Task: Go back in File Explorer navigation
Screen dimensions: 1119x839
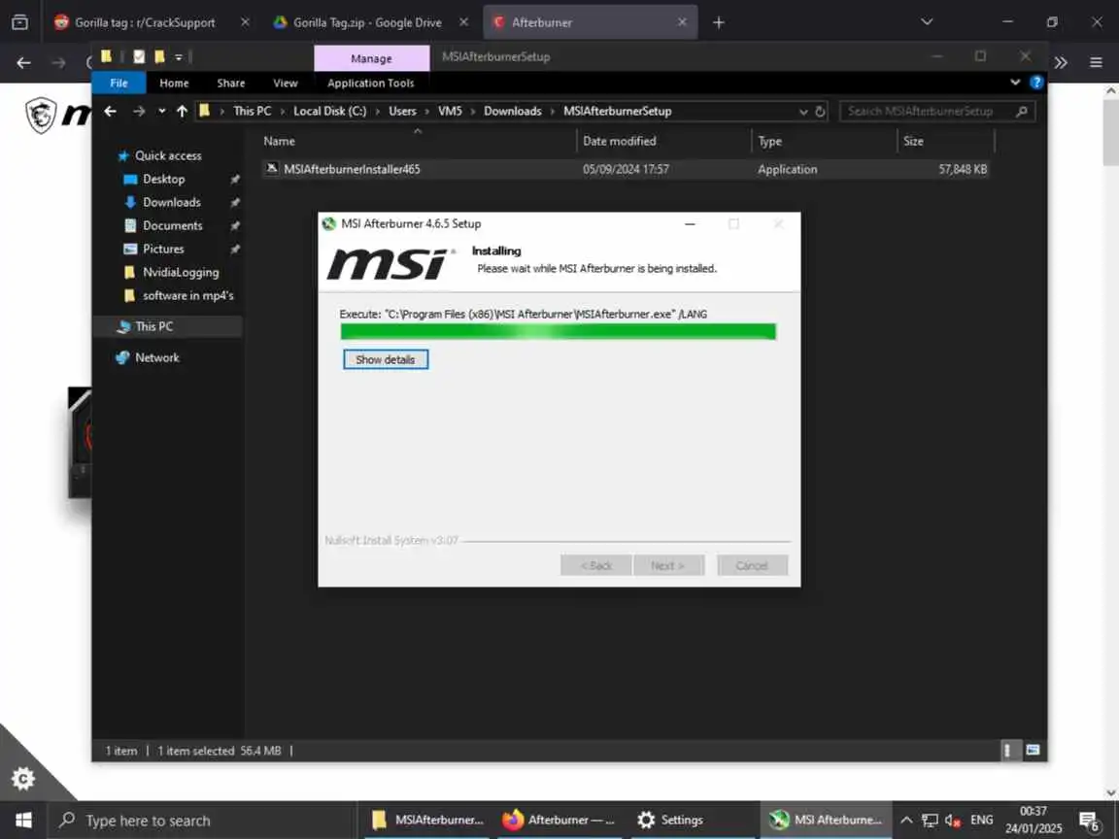Action: pyautogui.click(x=110, y=112)
